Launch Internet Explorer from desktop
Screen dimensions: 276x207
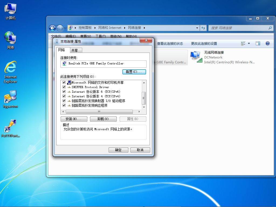pyautogui.click(x=11, y=72)
